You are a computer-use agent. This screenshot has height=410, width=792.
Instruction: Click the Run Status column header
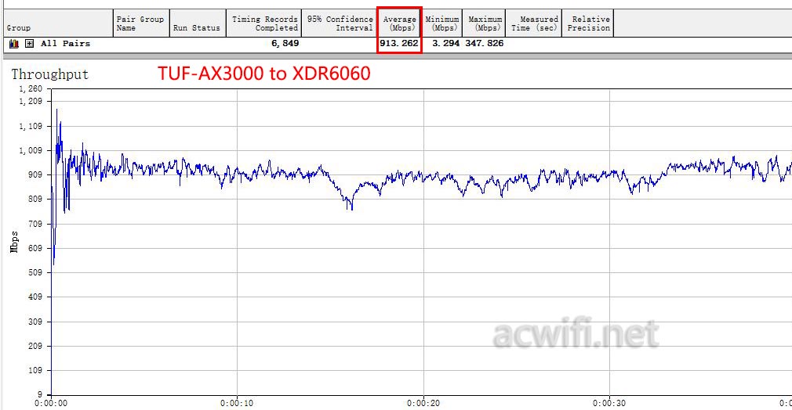click(198, 23)
